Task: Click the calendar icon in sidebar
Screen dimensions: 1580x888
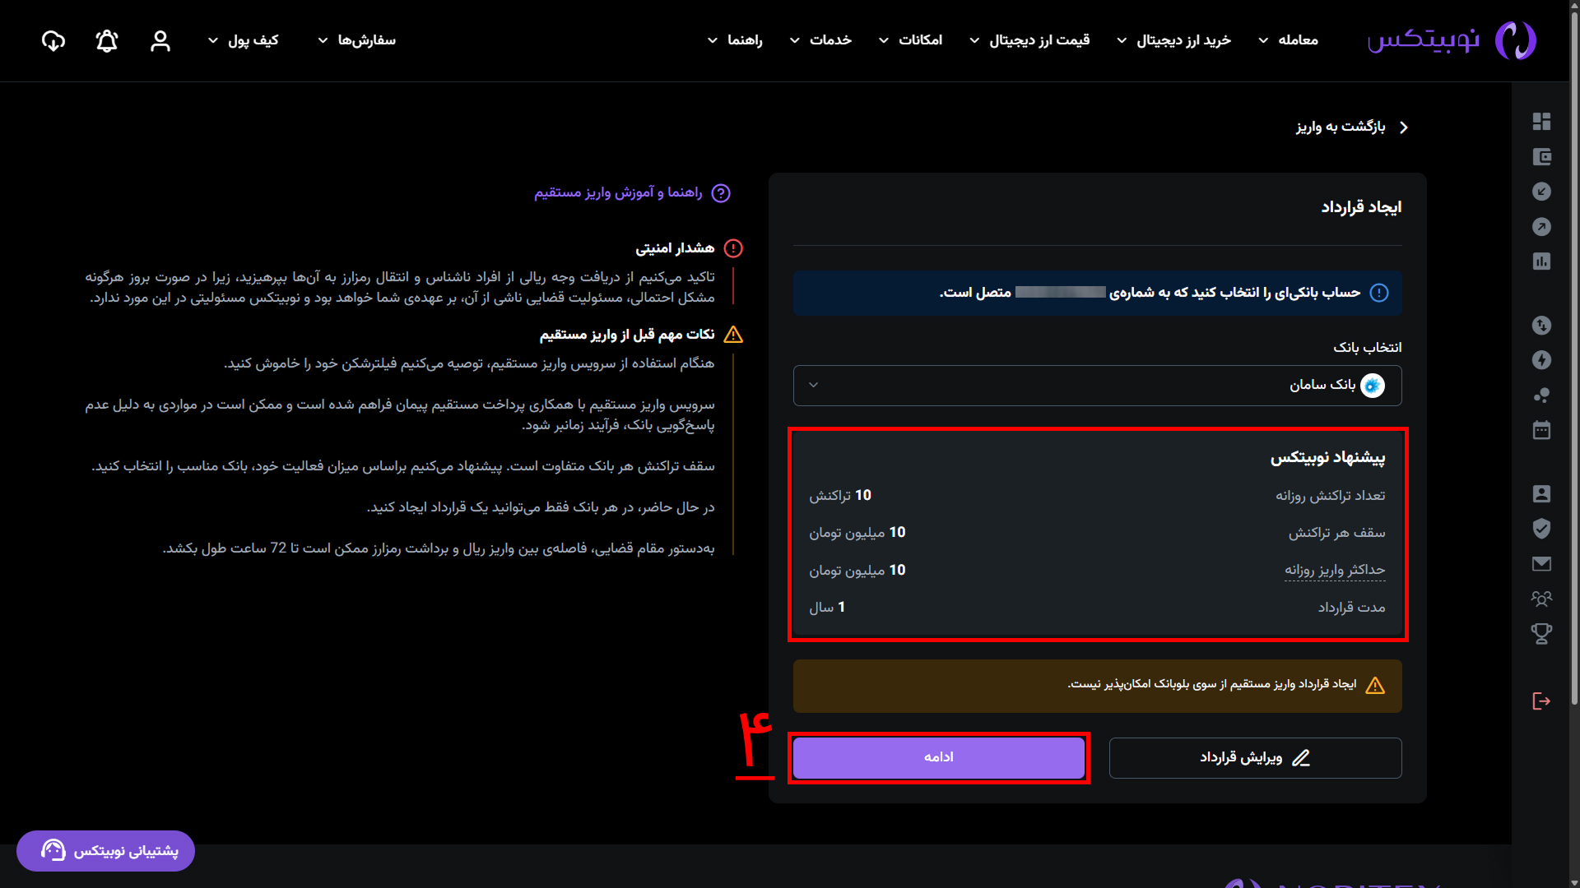Action: pyautogui.click(x=1541, y=430)
